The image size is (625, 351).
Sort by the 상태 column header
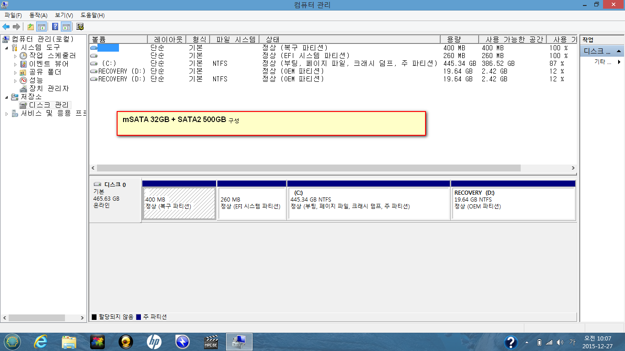[350, 39]
